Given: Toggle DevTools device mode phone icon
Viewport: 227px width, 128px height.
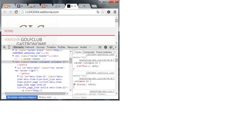Looking at the screenshot, I should (x=9, y=47).
